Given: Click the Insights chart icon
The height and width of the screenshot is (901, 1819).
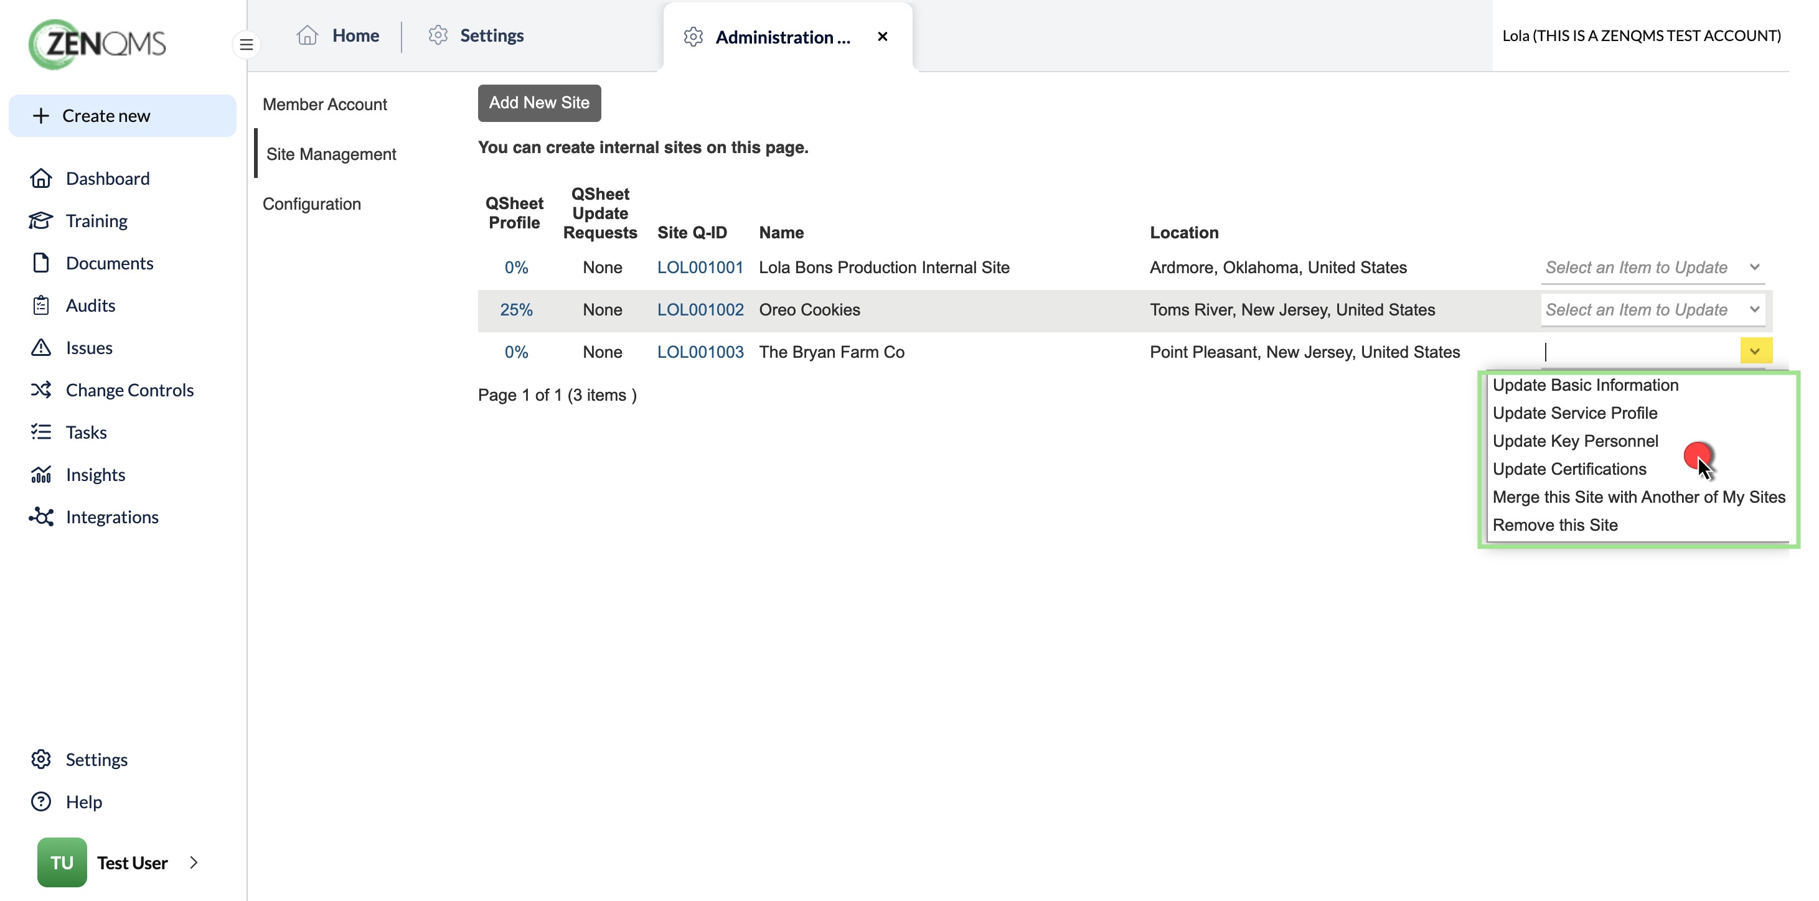Looking at the screenshot, I should click(41, 474).
